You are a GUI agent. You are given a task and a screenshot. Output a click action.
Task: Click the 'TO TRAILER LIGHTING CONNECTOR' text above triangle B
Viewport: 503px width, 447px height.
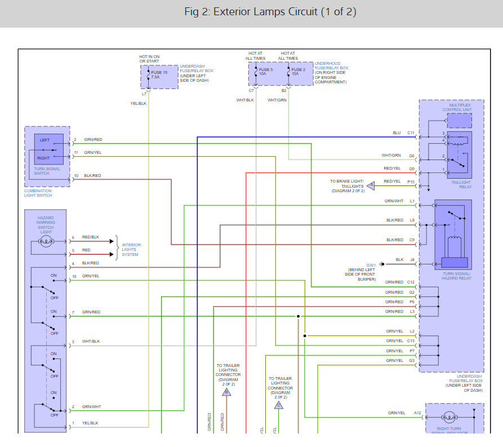tap(228, 370)
